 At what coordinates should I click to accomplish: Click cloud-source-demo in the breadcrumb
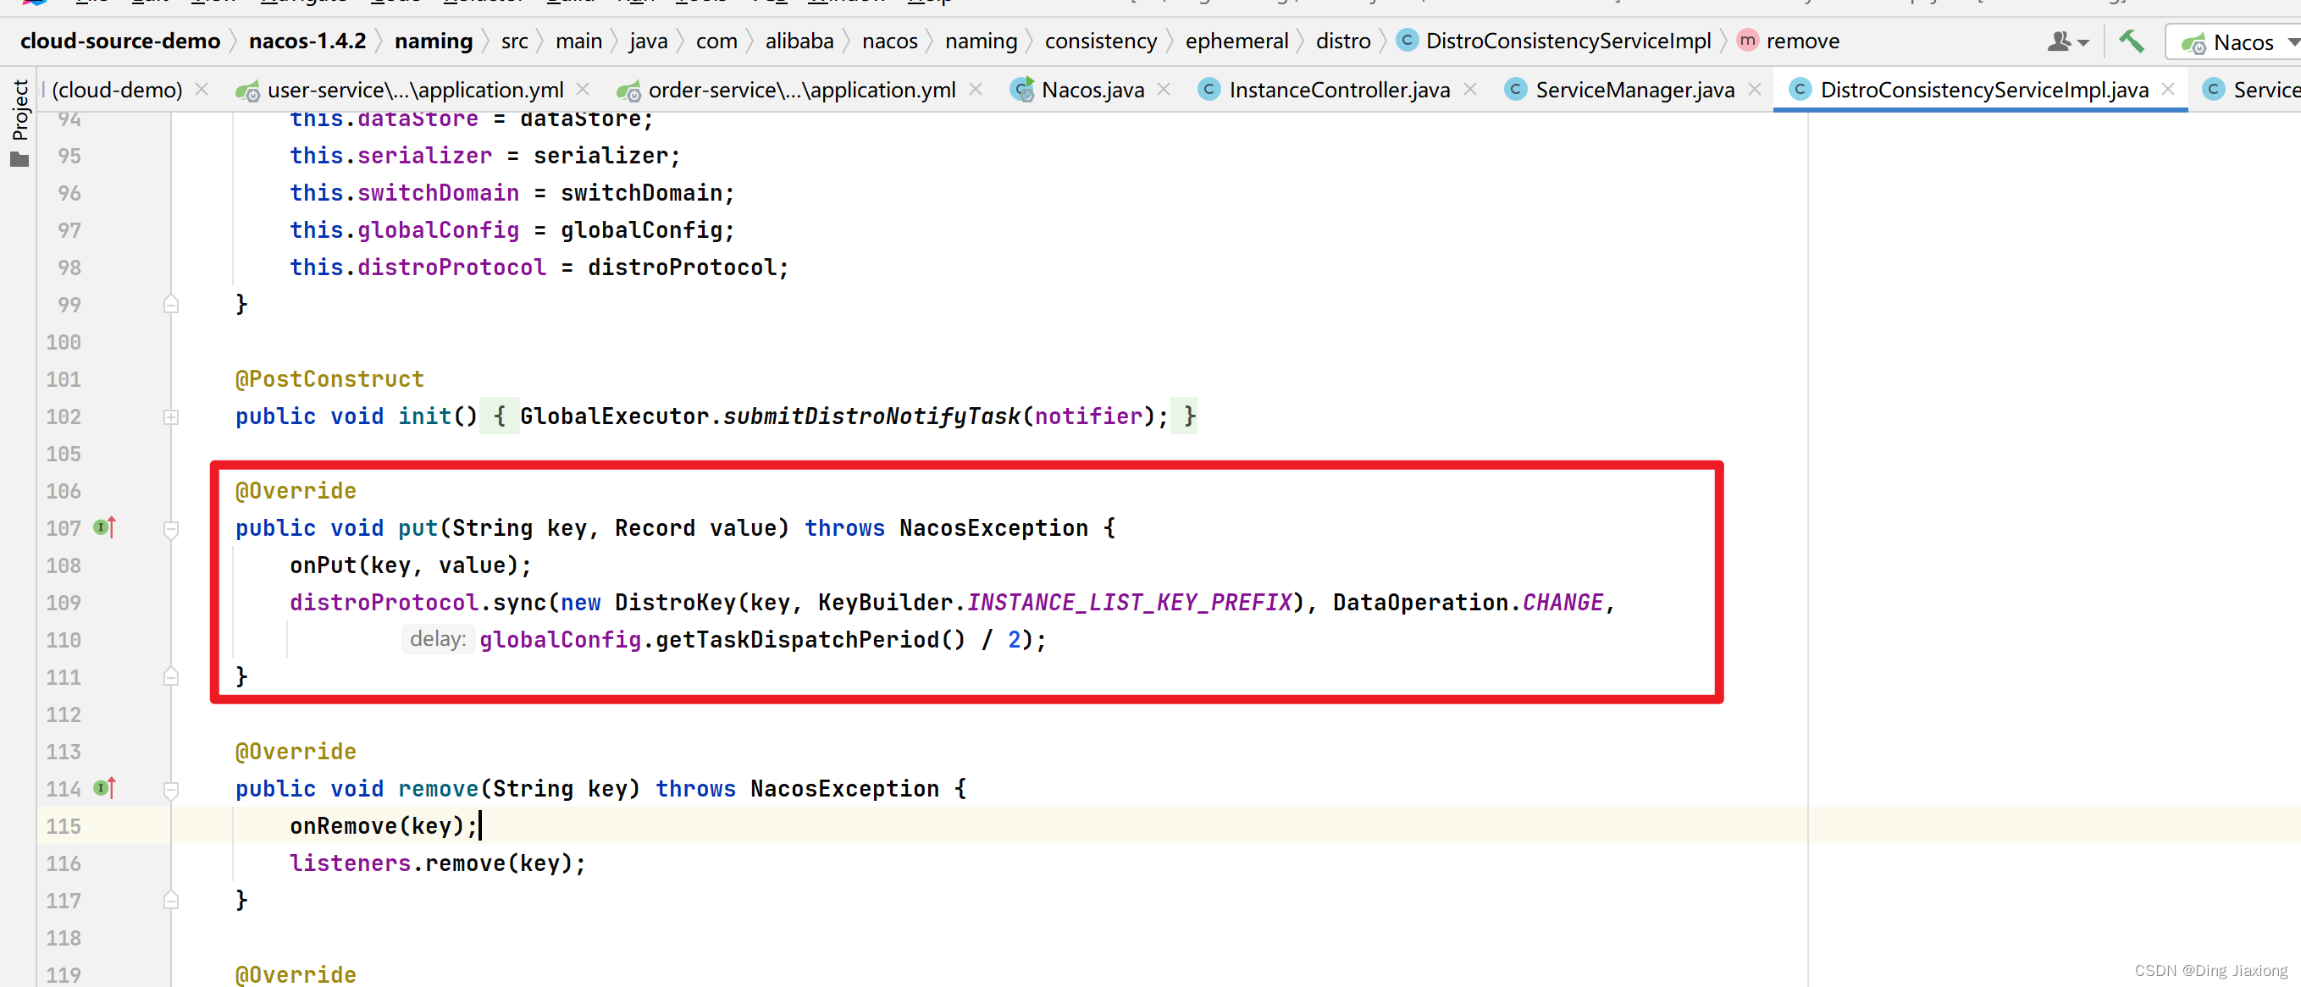point(119,41)
